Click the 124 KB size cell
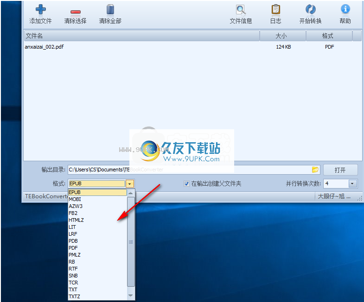The width and height of the screenshot is (364, 302). (x=283, y=47)
